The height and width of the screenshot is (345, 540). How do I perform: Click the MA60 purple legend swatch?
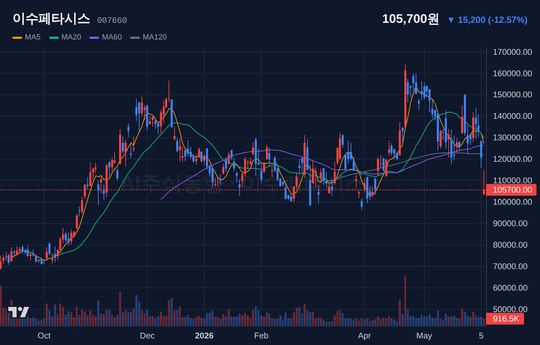tap(94, 37)
